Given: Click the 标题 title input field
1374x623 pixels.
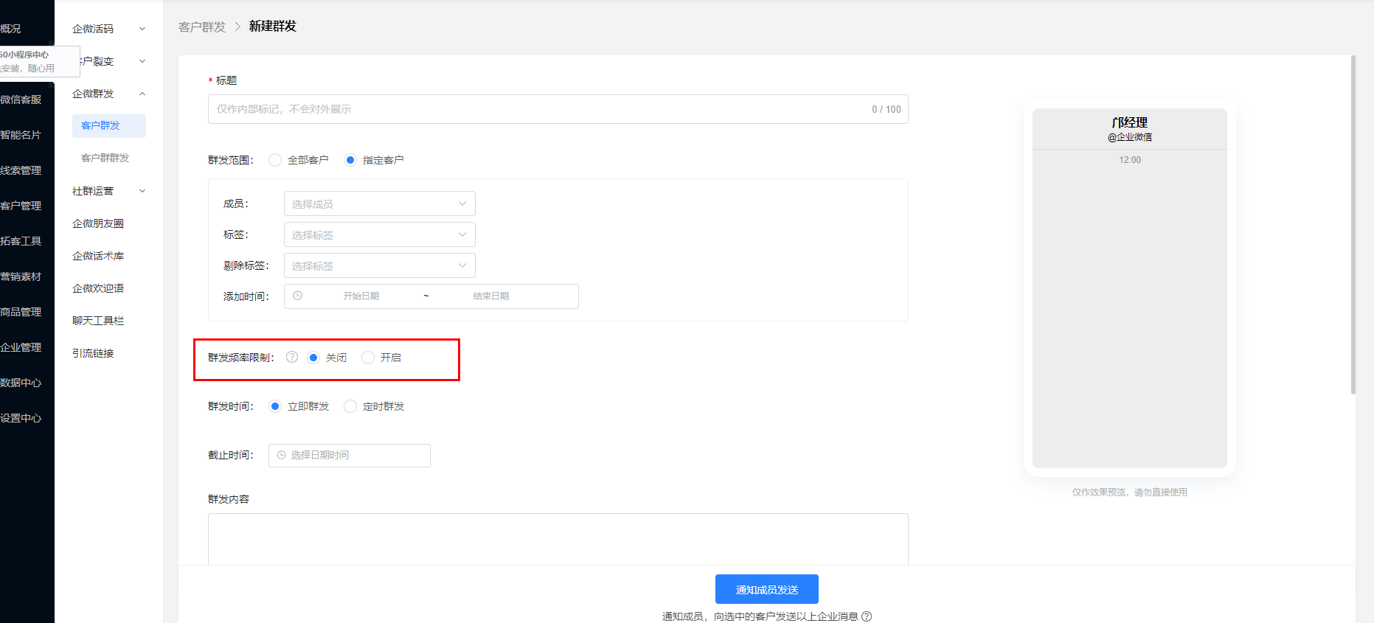Looking at the screenshot, I should pyautogui.click(x=538, y=109).
